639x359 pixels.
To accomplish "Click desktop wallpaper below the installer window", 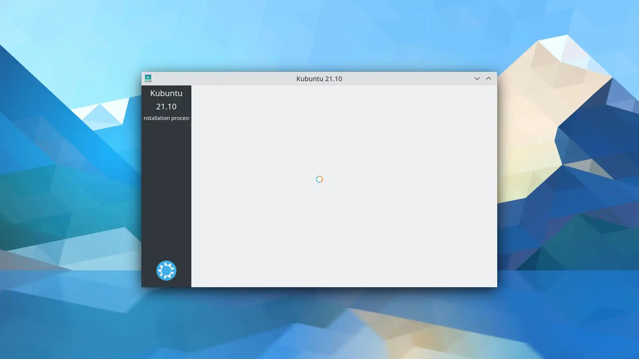I will click(x=319, y=322).
